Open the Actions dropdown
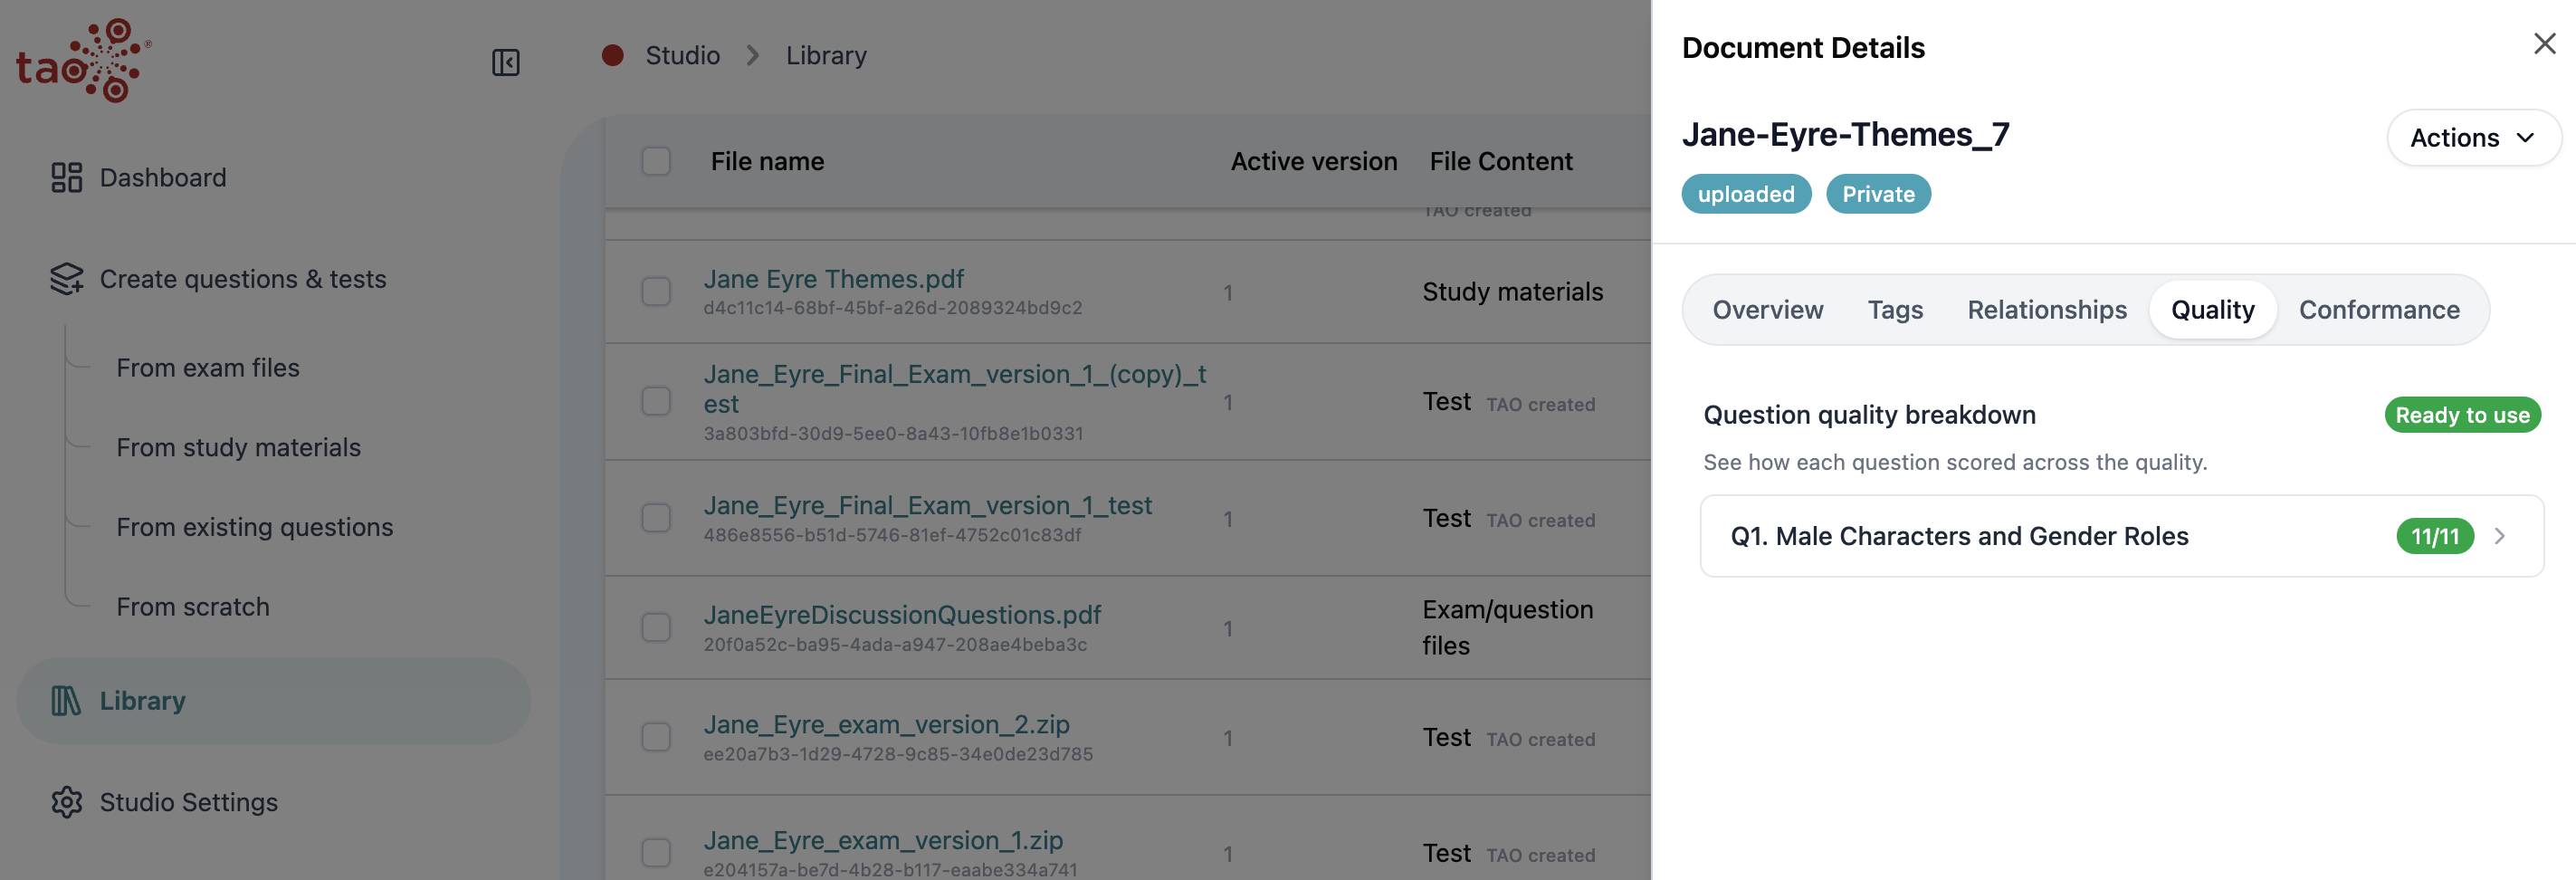2576x880 pixels. 2473,137
